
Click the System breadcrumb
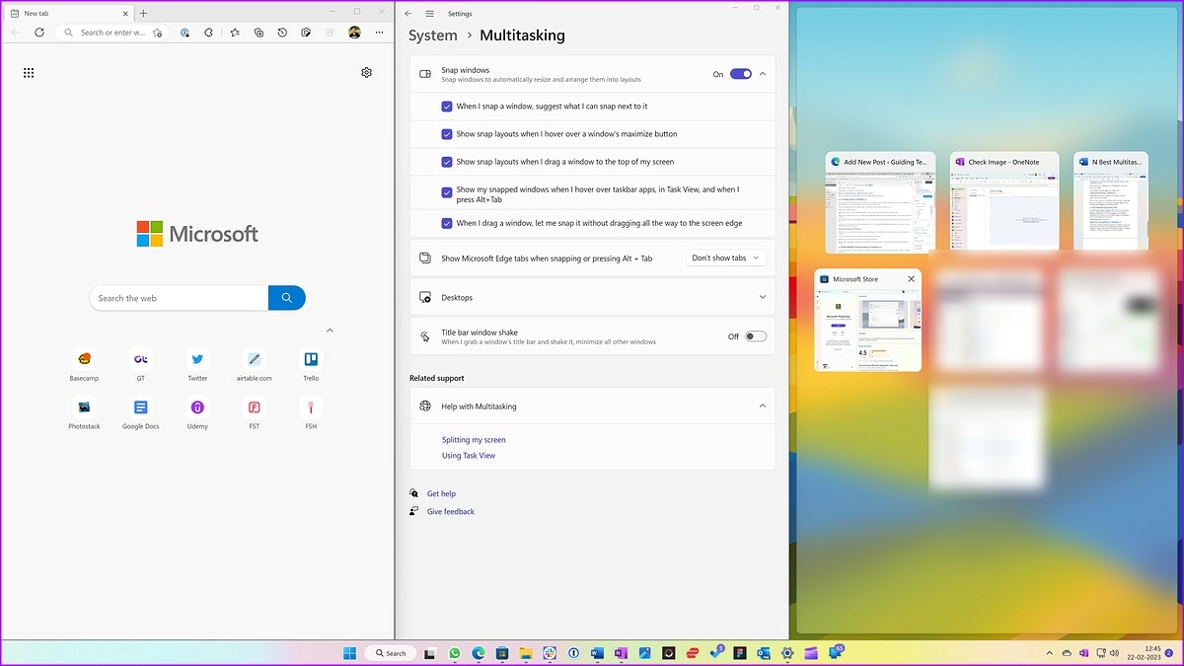433,36
